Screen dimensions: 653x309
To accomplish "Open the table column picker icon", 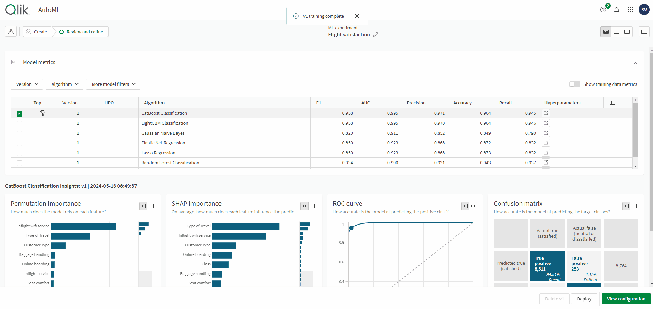I will point(612,103).
